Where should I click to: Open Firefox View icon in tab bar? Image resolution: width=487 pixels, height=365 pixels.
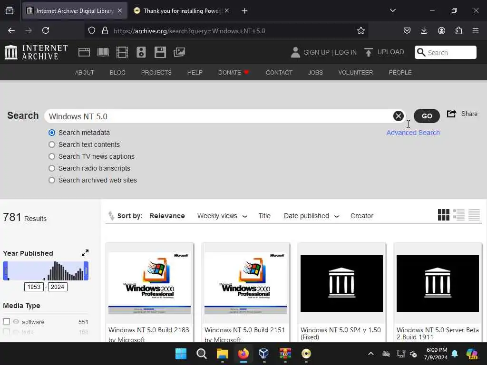click(10, 11)
